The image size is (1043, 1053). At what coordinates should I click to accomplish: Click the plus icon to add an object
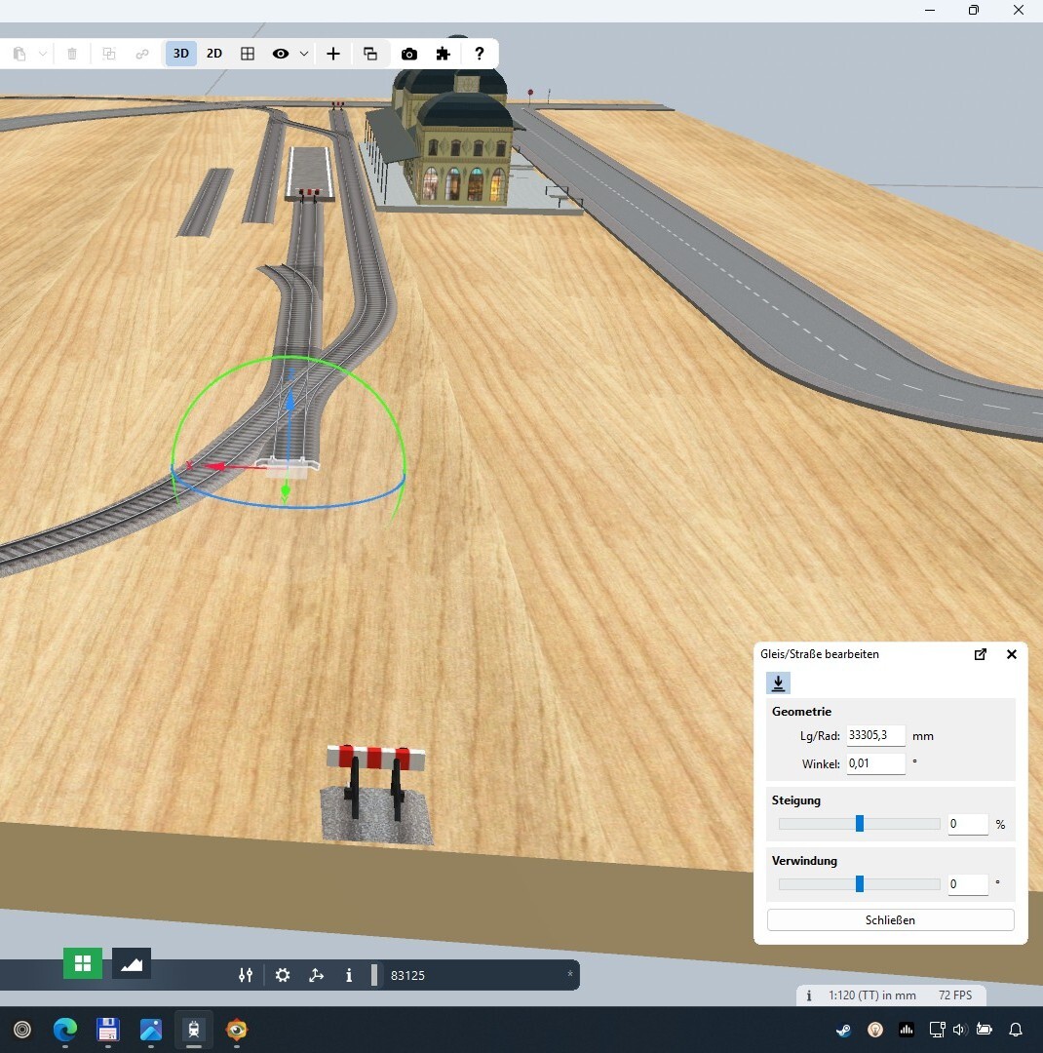click(333, 54)
